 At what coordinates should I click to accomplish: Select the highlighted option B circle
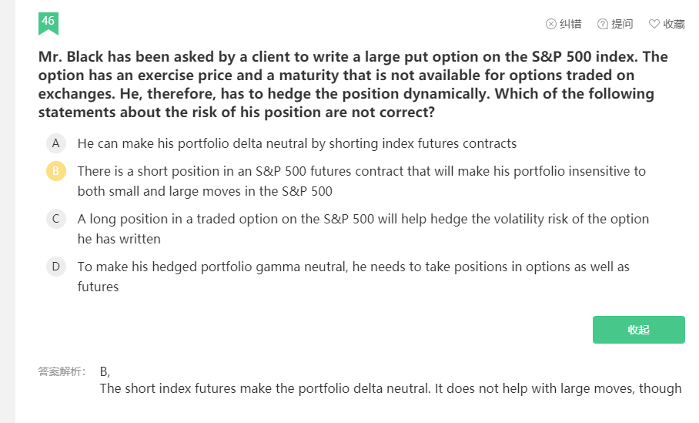click(x=55, y=171)
